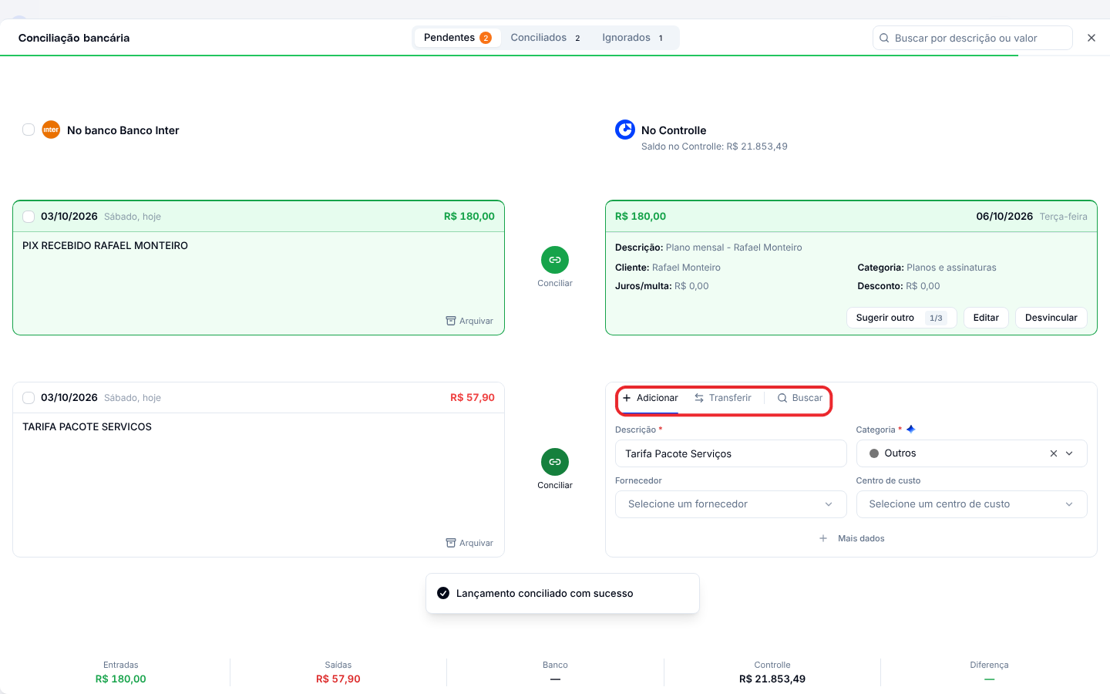Click the Desvincular button

click(1051, 318)
